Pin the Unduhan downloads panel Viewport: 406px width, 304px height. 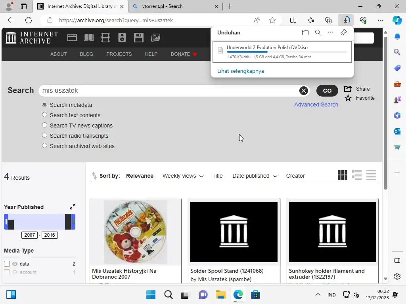coord(344,32)
